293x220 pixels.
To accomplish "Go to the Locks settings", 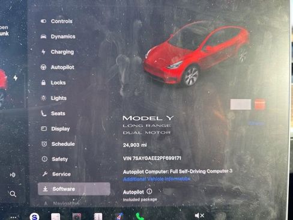I will pyautogui.click(x=53, y=82).
